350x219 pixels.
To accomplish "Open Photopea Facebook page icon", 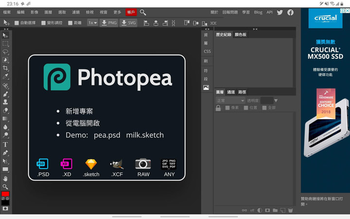I will (290, 12).
